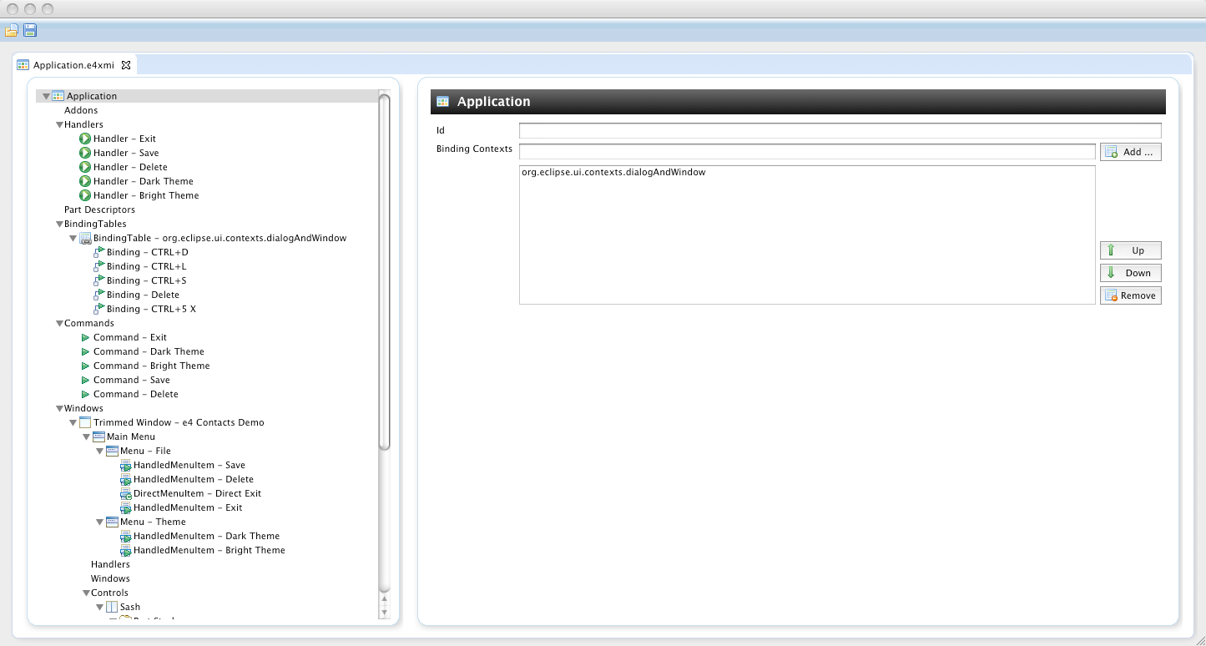Click into the Id text field
The image size is (1206, 646).
point(840,130)
